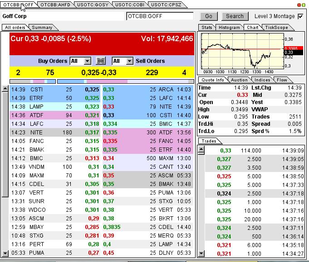Switch to the USOTC:GOSY symbol tab

(x=92, y=5)
